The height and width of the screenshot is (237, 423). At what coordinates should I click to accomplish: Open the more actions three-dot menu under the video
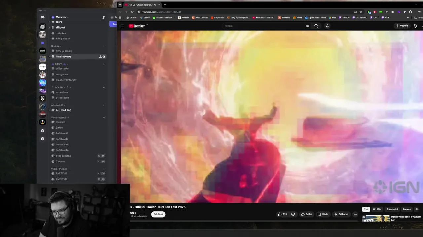click(355, 214)
